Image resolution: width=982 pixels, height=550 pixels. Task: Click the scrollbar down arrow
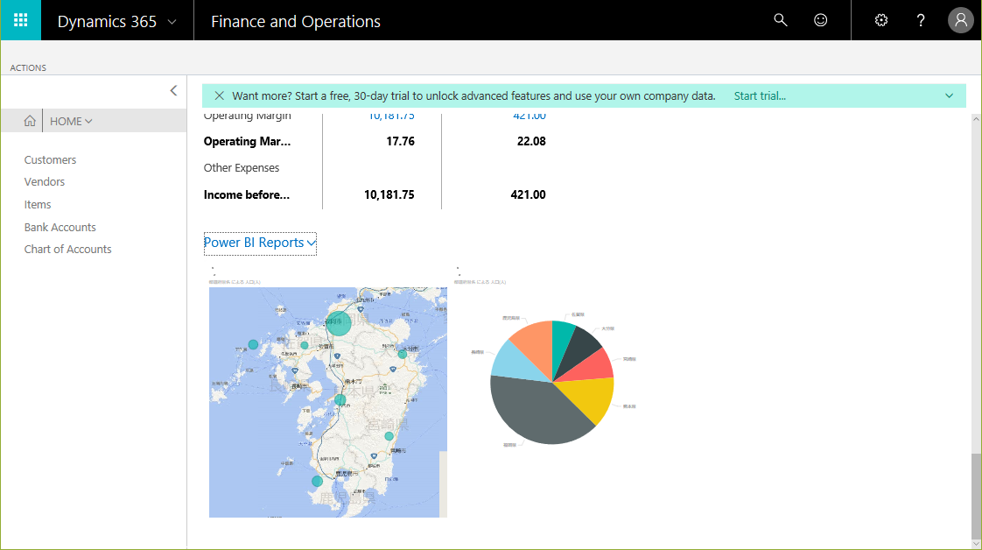point(976,544)
